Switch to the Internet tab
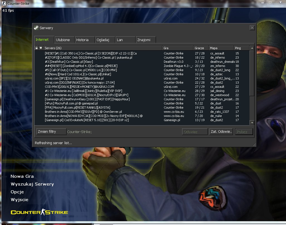 tap(44, 40)
